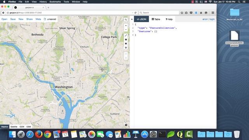Open Spotlight search in menu bar
This screenshot has height=140, width=249.
[239, 2]
